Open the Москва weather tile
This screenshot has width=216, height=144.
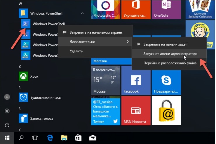(106, 80)
